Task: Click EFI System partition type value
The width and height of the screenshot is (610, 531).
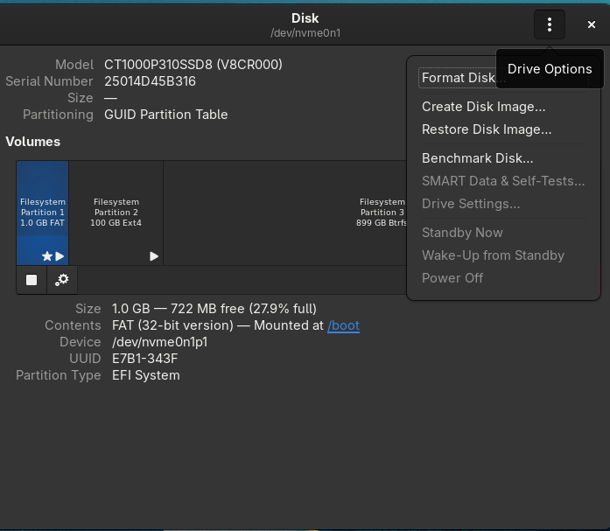Action: tap(146, 375)
